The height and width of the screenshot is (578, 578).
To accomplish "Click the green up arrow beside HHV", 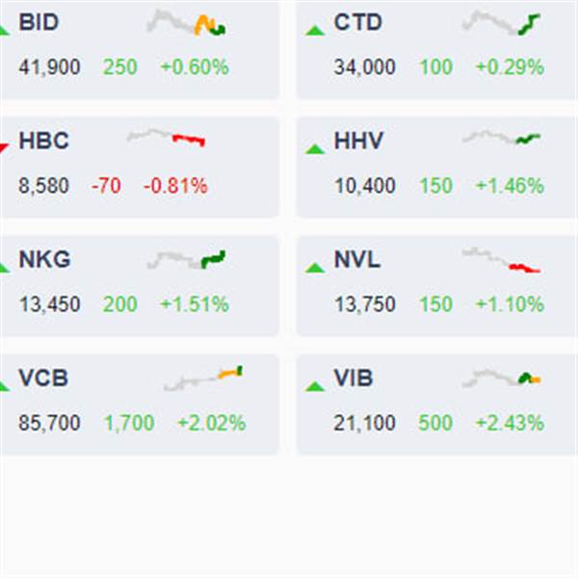I will pos(315,149).
